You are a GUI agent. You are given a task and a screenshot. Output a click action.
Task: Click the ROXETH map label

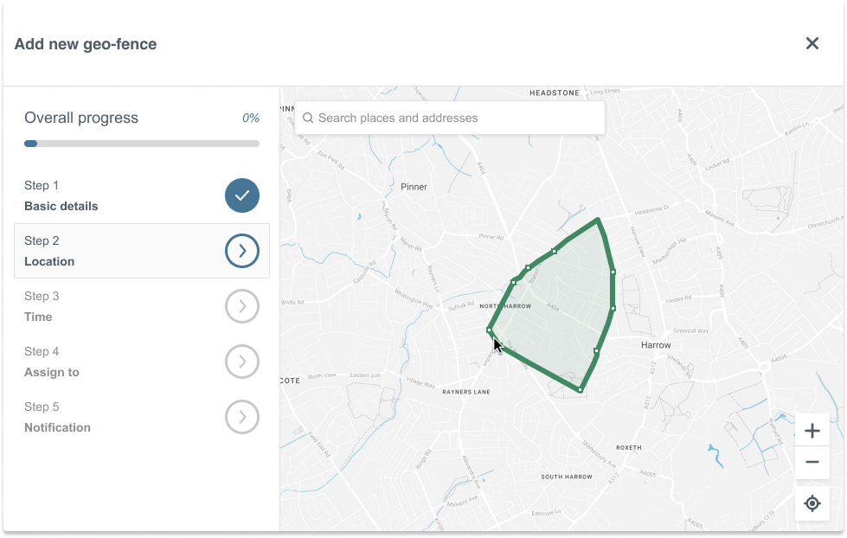(x=629, y=448)
